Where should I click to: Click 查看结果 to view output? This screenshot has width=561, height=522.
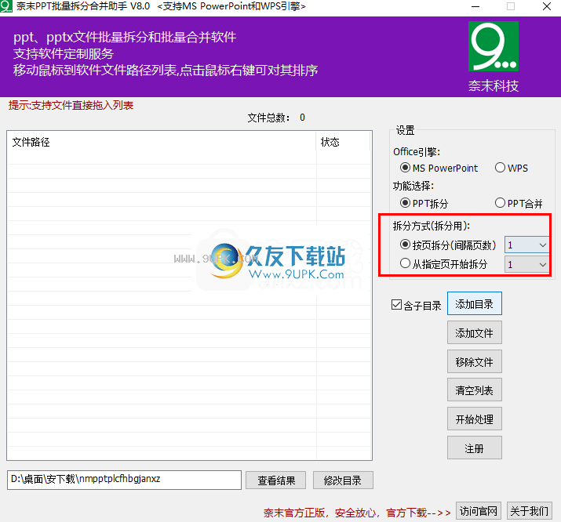[276, 480]
